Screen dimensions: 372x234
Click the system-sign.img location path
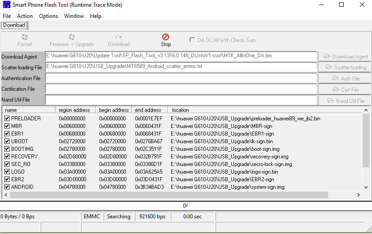tap(227, 187)
